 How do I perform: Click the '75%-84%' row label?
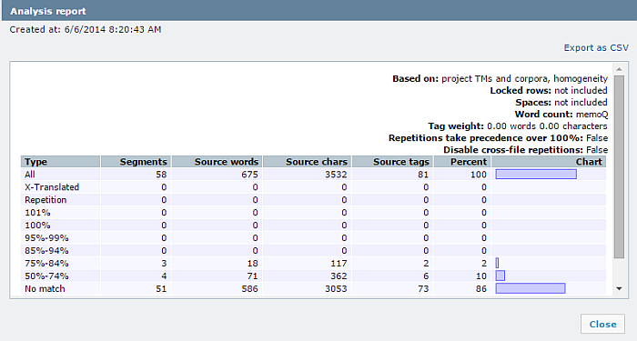click(x=46, y=264)
